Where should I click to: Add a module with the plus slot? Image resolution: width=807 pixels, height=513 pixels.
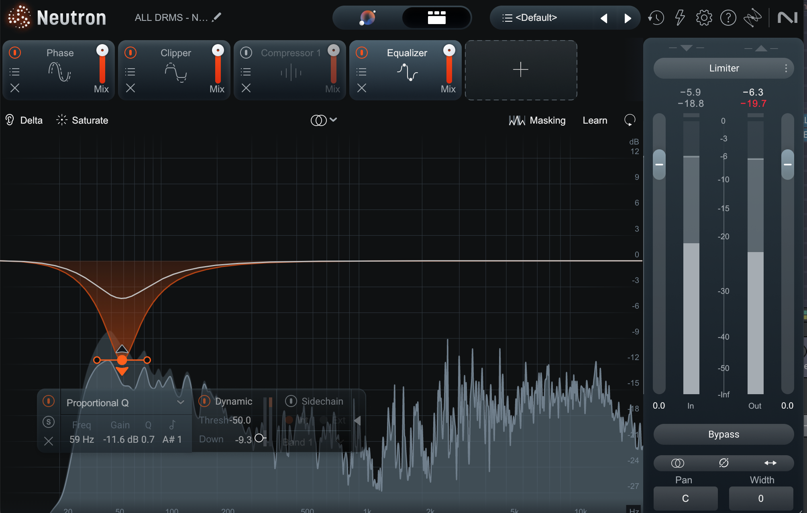pyautogui.click(x=521, y=70)
